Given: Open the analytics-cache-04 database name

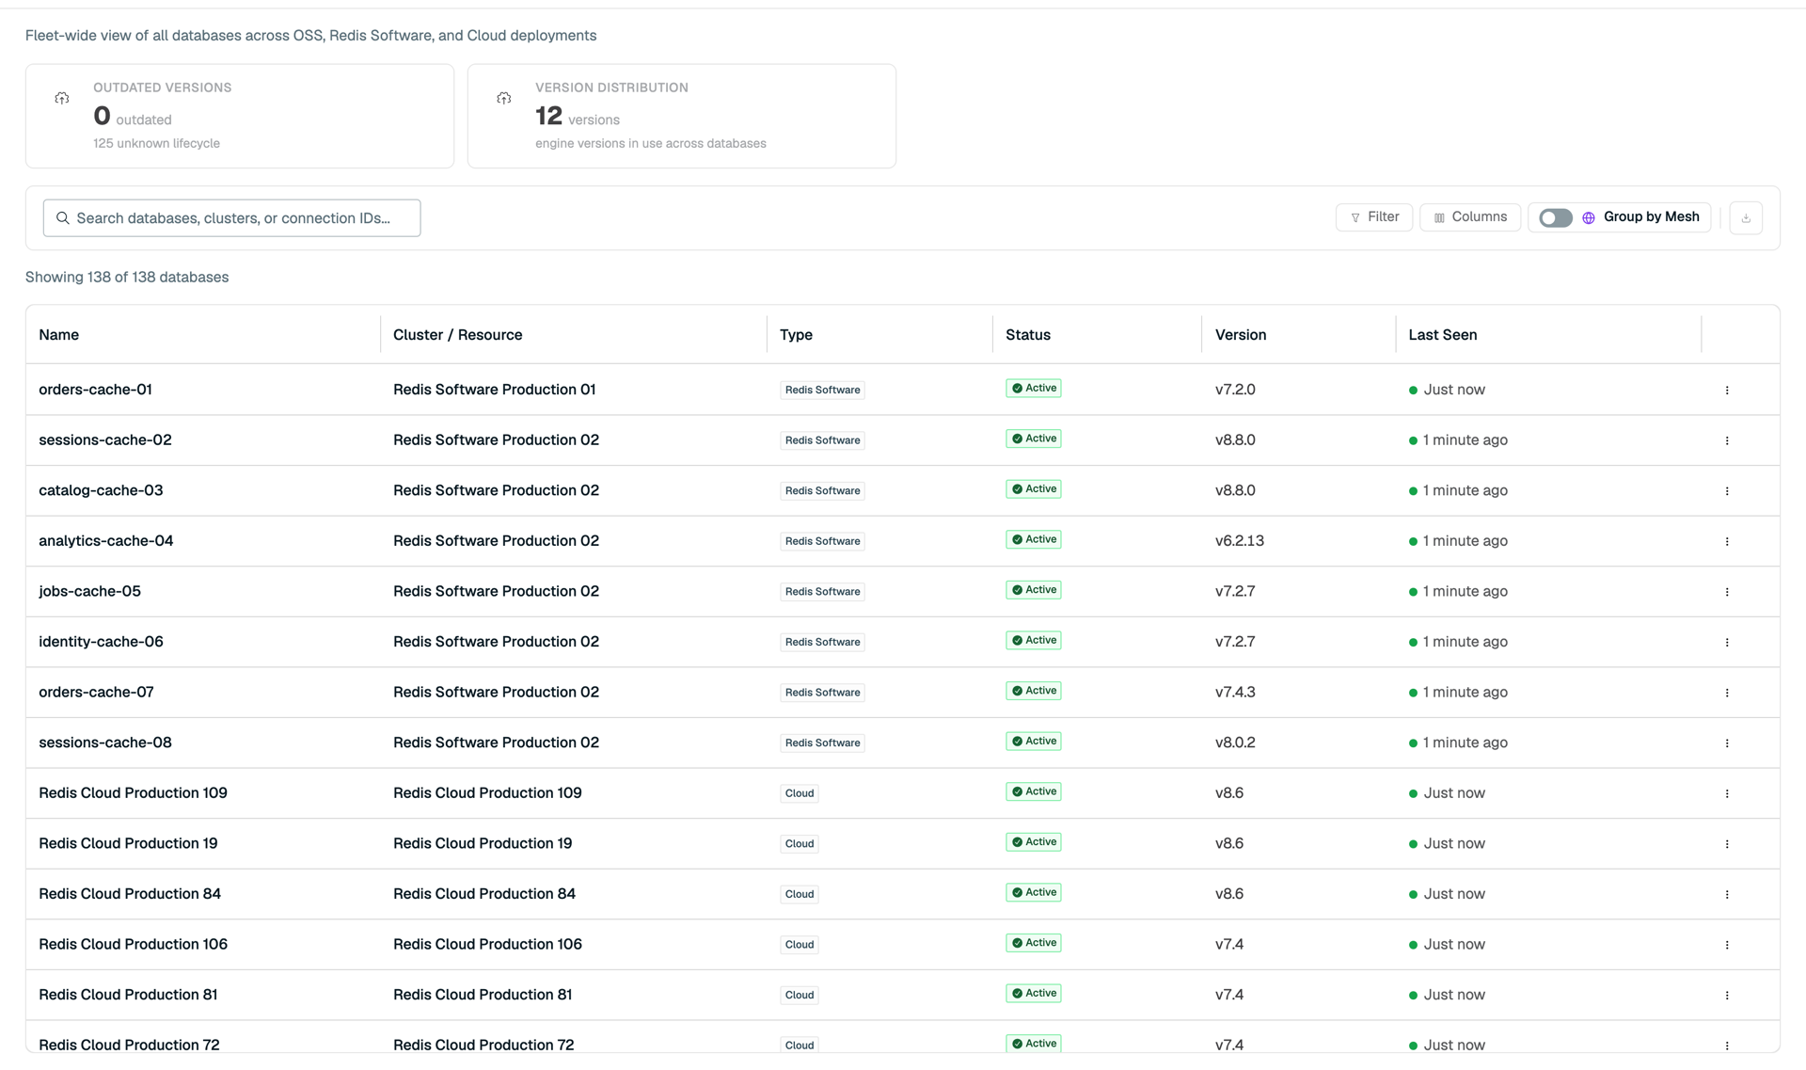Looking at the screenshot, I should coord(106,541).
